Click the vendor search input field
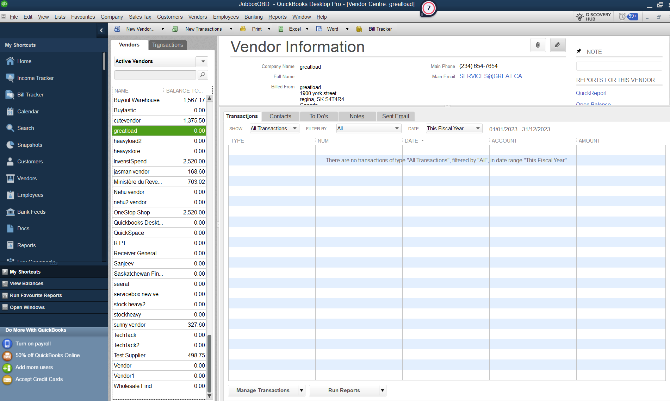This screenshot has height=401, width=670. (x=155, y=75)
